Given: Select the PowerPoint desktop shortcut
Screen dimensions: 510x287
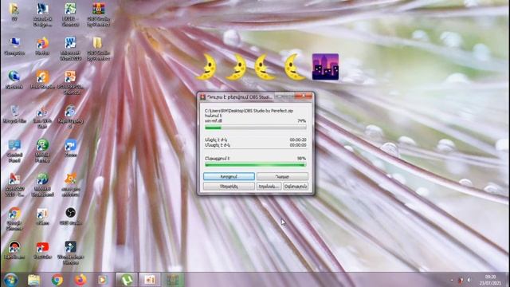Looking at the screenshot, I should pyautogui.click(x=70, y=83).
